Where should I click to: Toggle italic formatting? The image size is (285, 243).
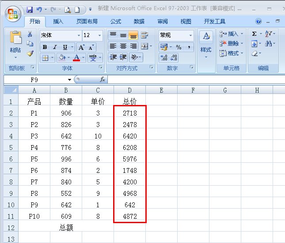(x=55, y=47)
